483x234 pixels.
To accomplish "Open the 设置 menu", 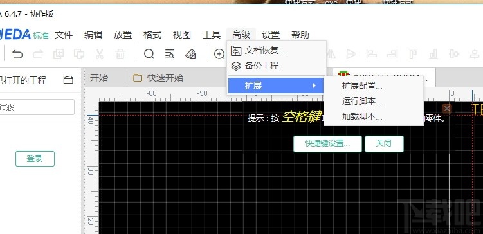I will coord(271,35).
